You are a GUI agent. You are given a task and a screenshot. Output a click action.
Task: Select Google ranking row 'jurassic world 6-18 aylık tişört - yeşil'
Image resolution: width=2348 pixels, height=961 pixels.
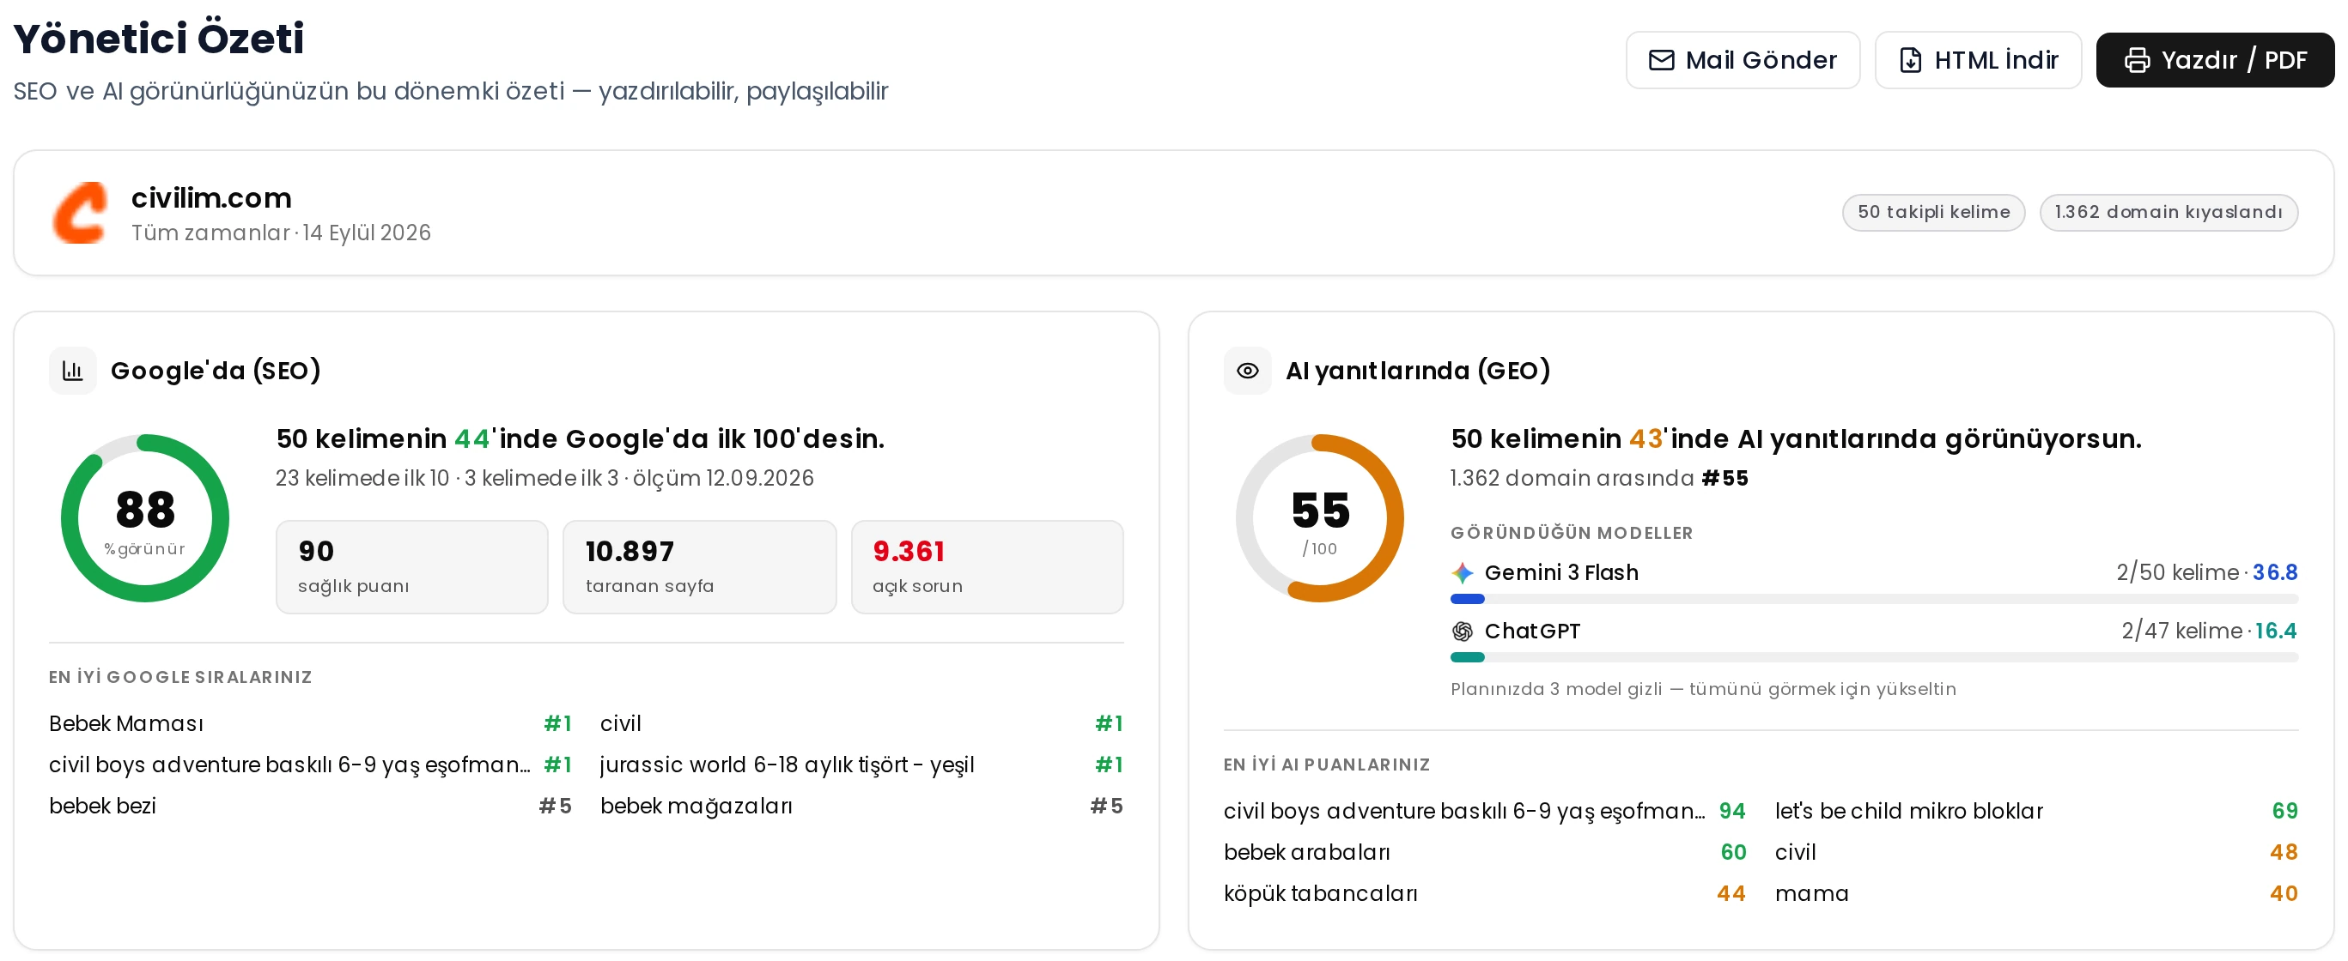coord(861,765)
